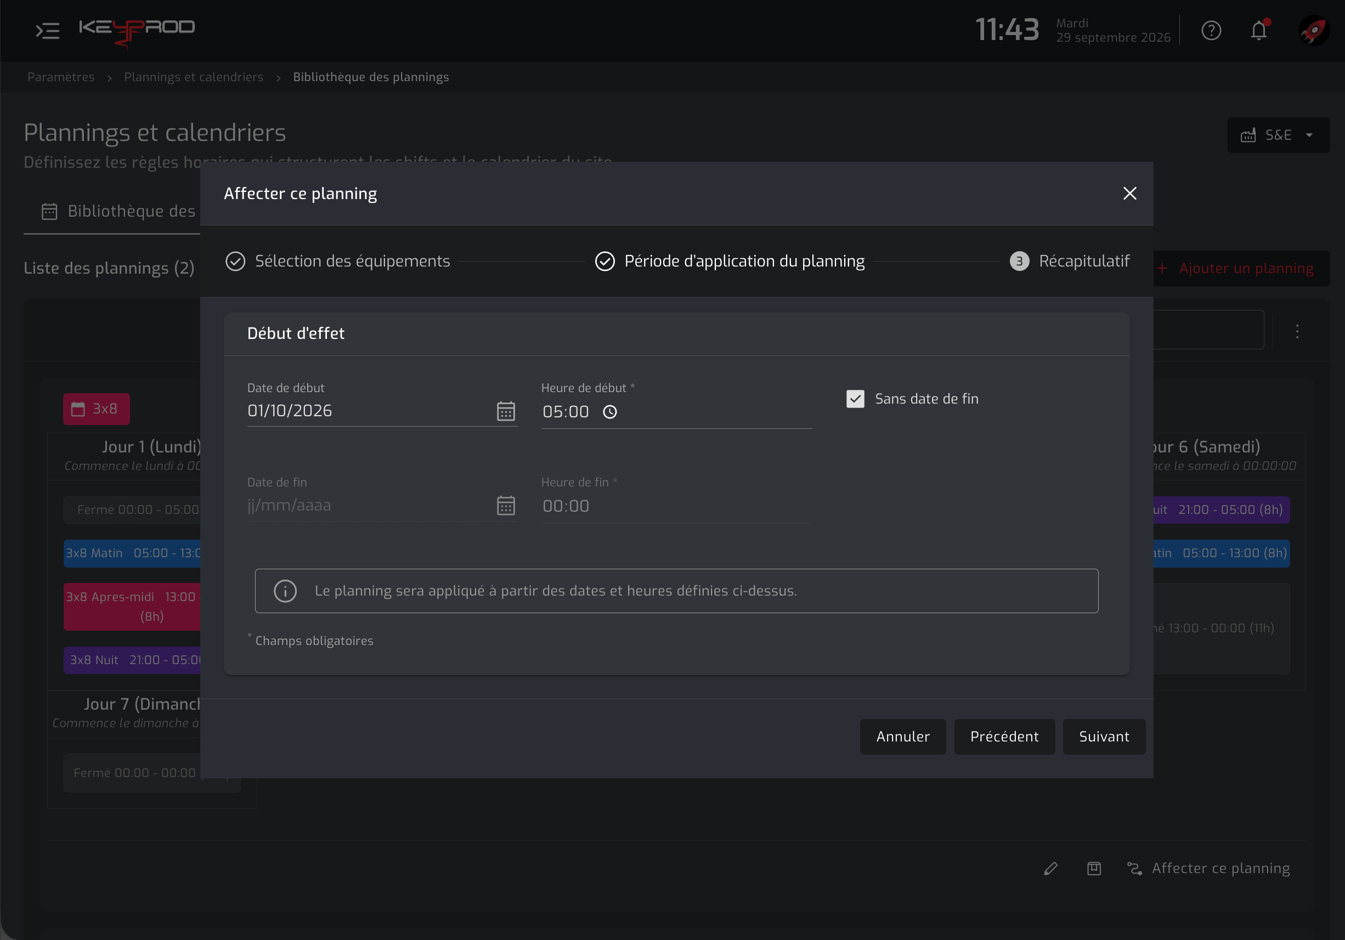The width and height of the screenshot is (1345, 940).
Task: Click the Date de fin field
Action: coord(382,506)
